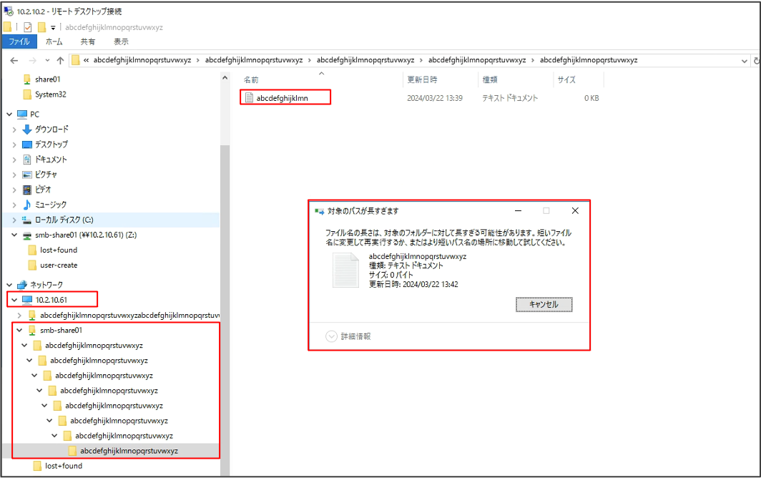
Task: Select the user-create folder under smb-share01
Action: (59, 265)
